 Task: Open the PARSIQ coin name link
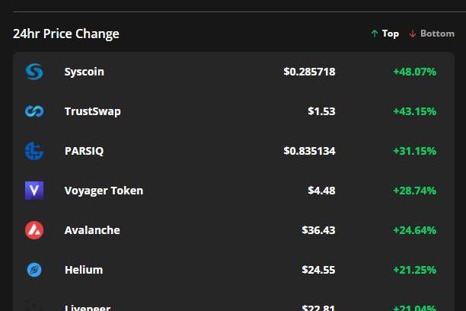click(x=84, y=151)
